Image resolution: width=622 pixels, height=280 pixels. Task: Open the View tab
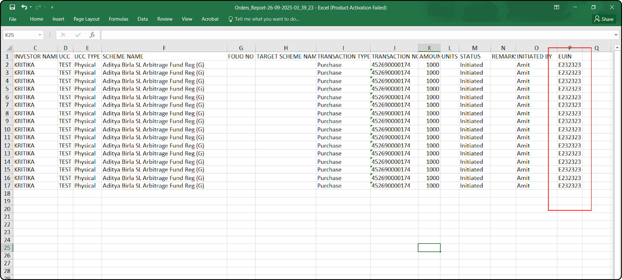187,19
